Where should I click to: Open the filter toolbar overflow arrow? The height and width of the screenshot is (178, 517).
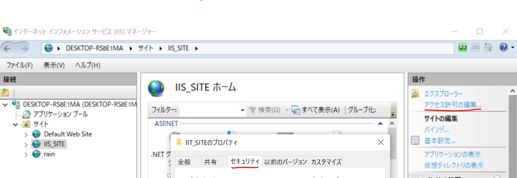pos(393,115)
